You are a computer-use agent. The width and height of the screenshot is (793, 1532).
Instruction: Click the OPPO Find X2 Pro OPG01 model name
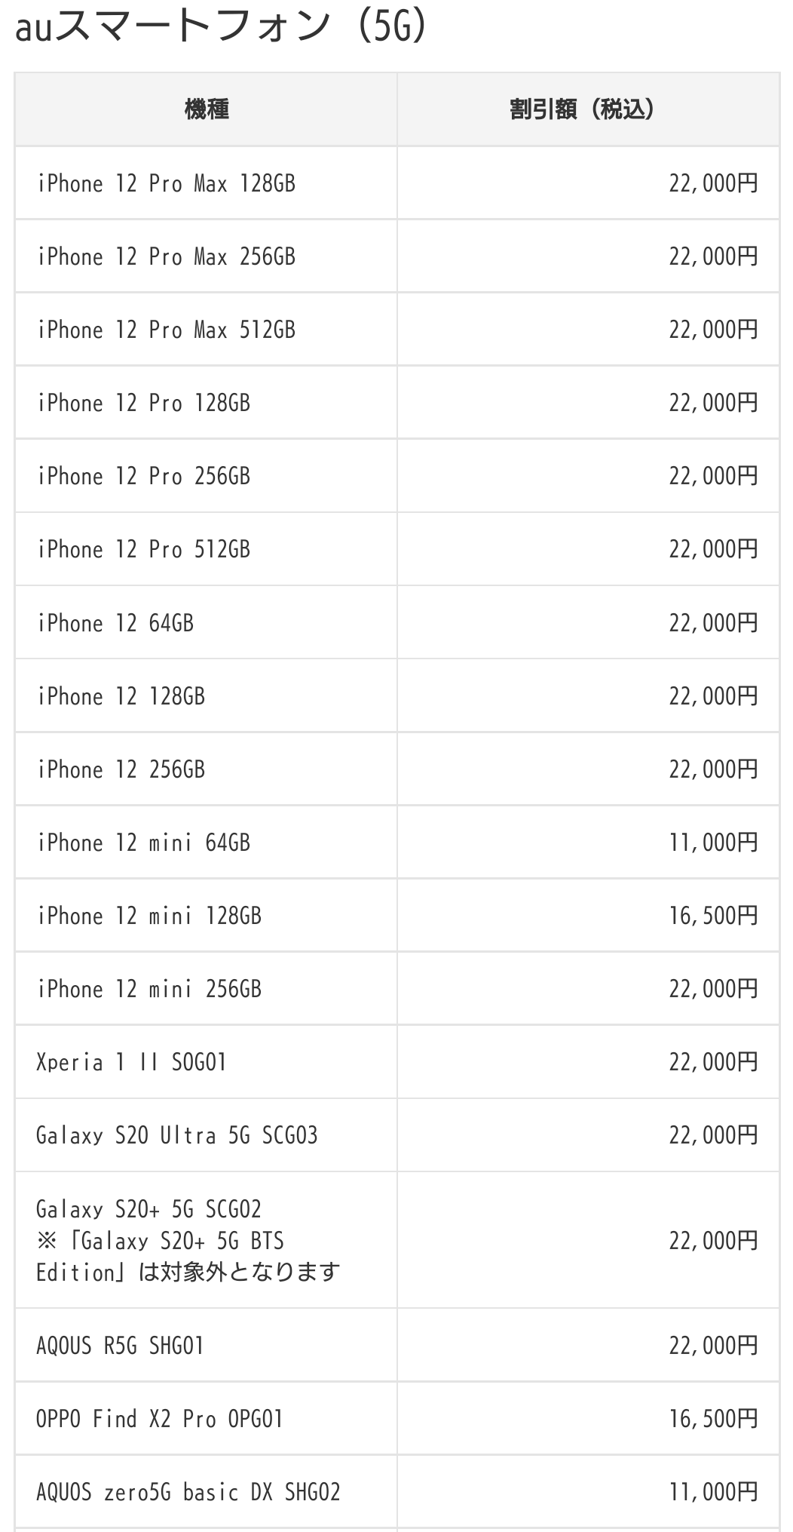tap(160, 1420)
